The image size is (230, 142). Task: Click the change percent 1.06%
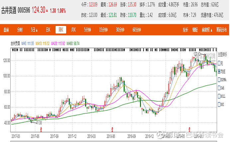click(x=61, y=11)
